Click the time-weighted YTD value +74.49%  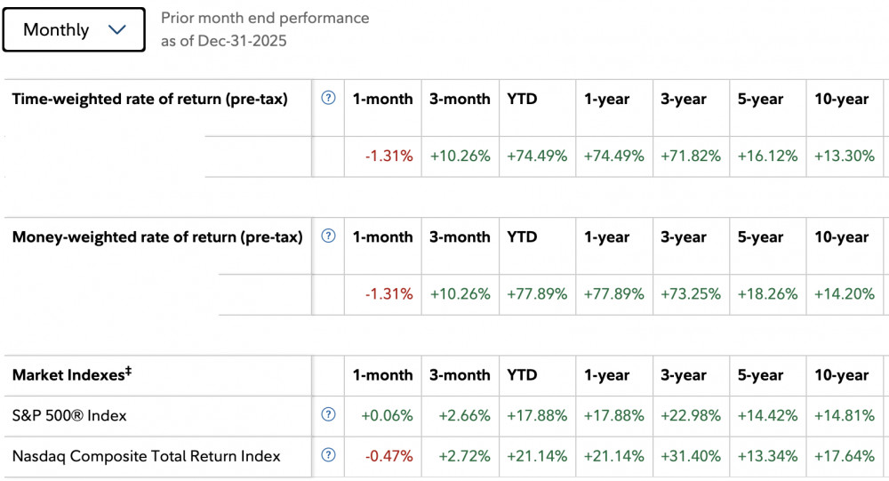click(537, 156)
